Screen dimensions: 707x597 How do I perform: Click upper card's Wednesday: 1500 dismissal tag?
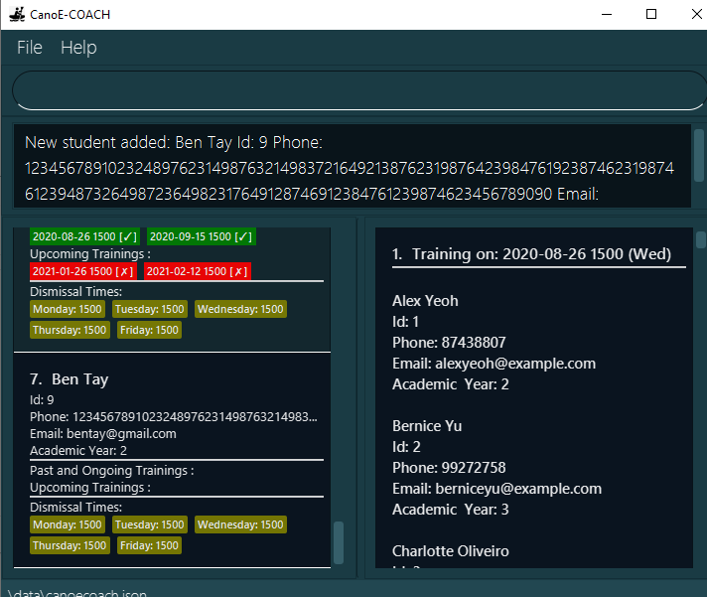pyautogui.click(x=240, y=309)
